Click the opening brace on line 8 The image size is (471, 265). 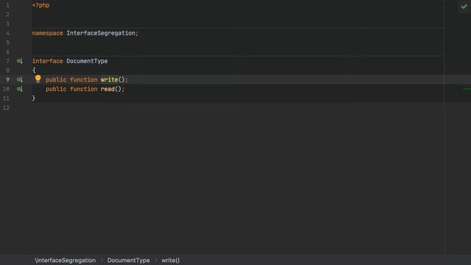pyautogui.click(x=34, y=71)
